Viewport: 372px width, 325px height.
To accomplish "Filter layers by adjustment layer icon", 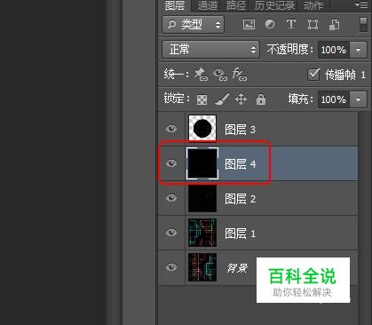I will pyautogui.click(x=270, y=24).
